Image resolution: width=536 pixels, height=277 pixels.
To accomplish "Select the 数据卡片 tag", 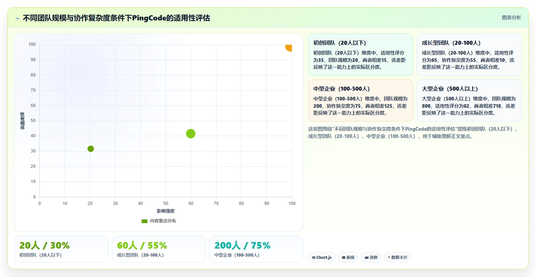I will coord(398,257).
